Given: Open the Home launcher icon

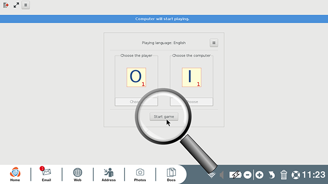Looking at the screenshot, I should coord(15,174).
